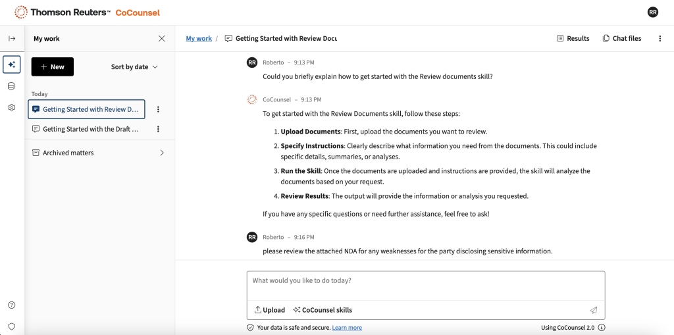Expand the left navigation rail arrow
Image resolution: width=674 pixels, height=335 pixels.
[x=12, y=39]
